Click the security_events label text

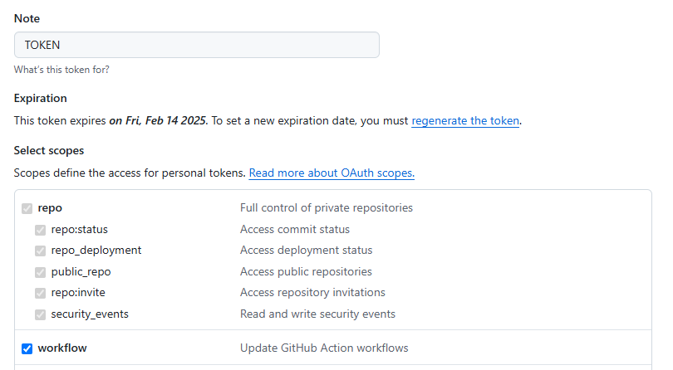click(x=90, y=314)
